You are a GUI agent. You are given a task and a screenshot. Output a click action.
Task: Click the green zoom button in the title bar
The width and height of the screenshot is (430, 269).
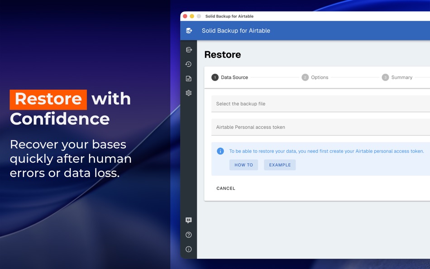pyautogui.click(x=197, y=16)
